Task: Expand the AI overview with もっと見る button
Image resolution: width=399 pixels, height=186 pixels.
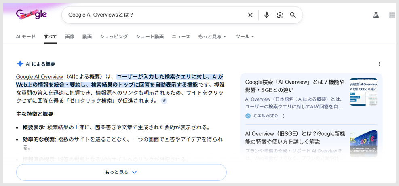Action: [121, 172]
